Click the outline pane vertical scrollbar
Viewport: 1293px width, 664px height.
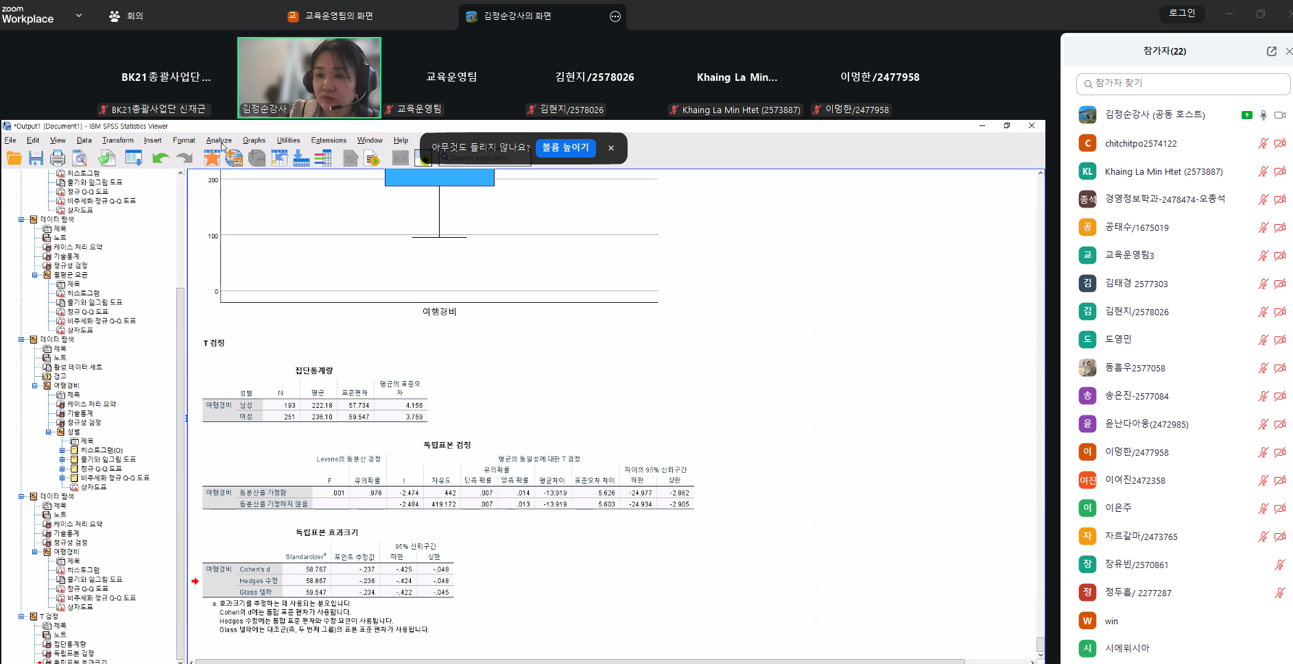tap(180, 411)
